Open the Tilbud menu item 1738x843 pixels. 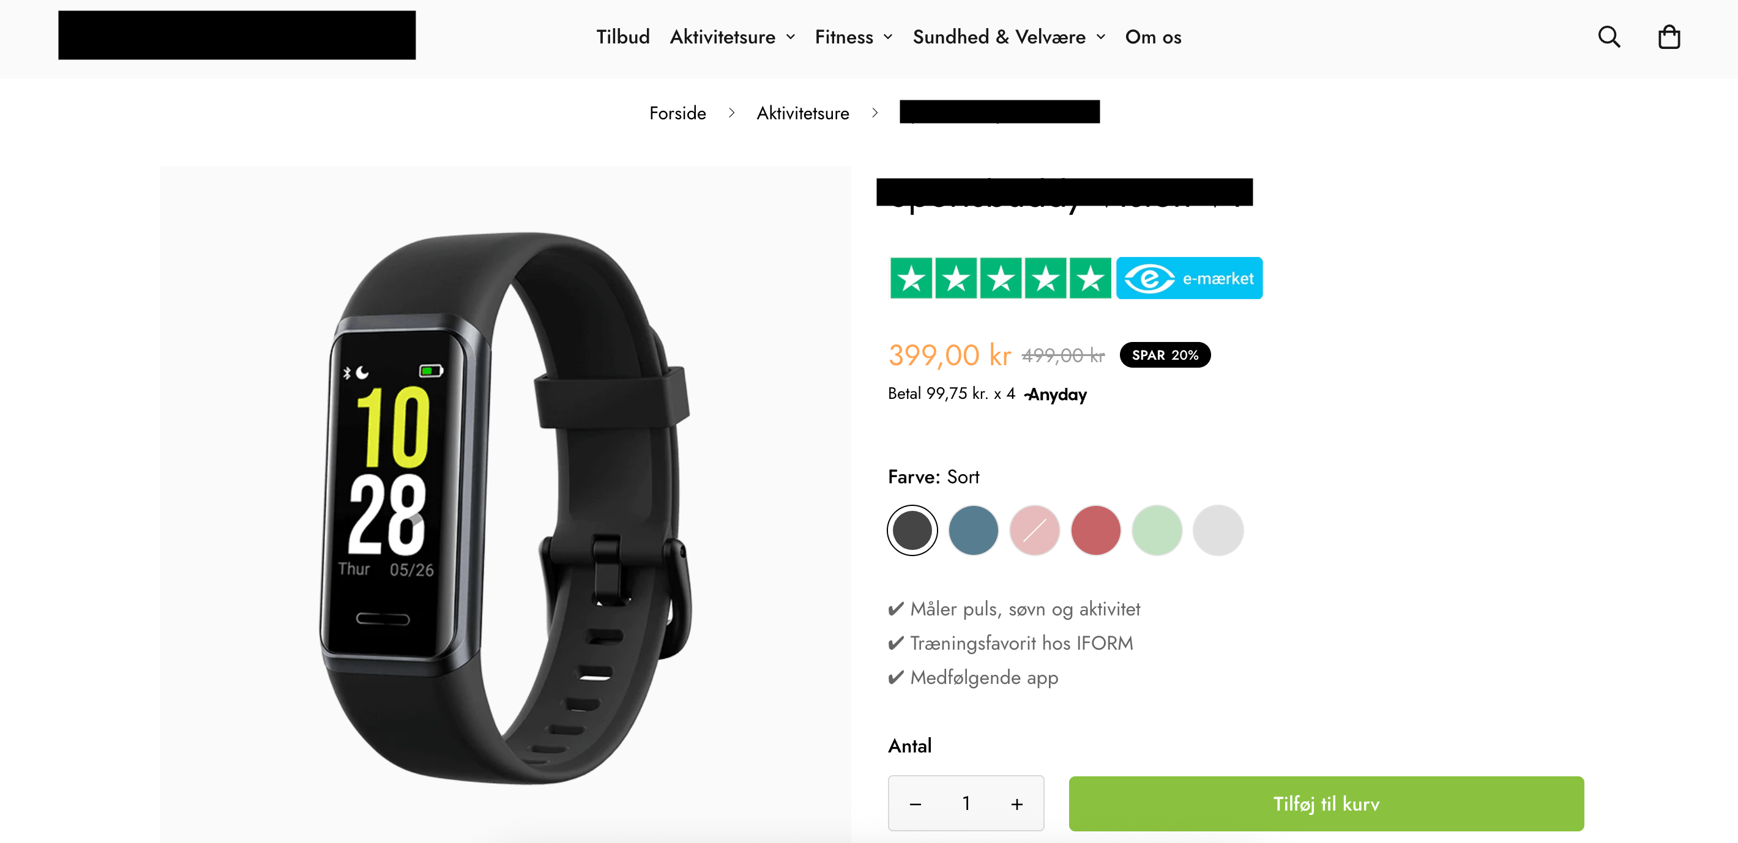(623, 37)
